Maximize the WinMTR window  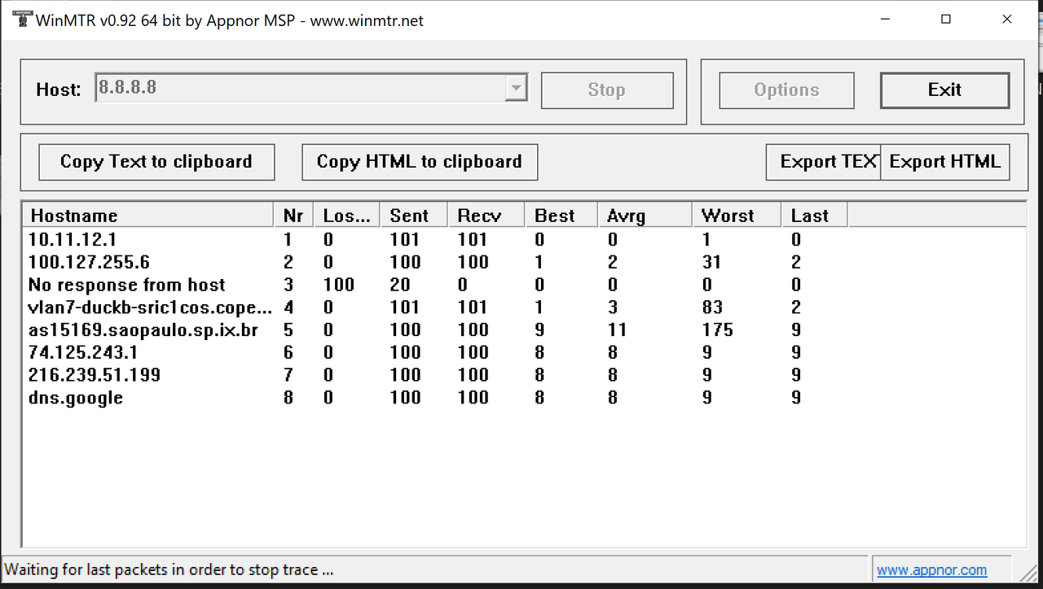point(945,20)
